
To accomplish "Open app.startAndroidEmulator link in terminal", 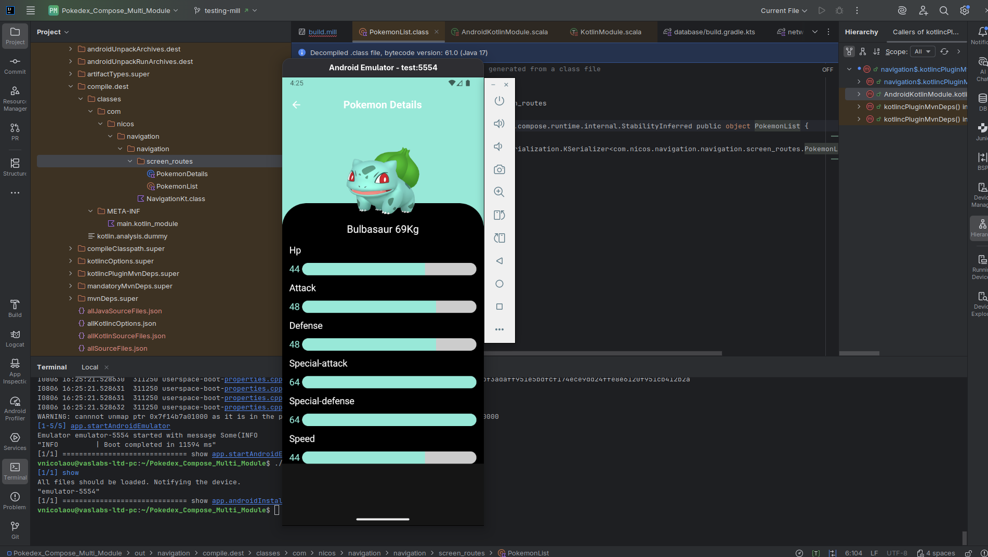I will (121, 426).
